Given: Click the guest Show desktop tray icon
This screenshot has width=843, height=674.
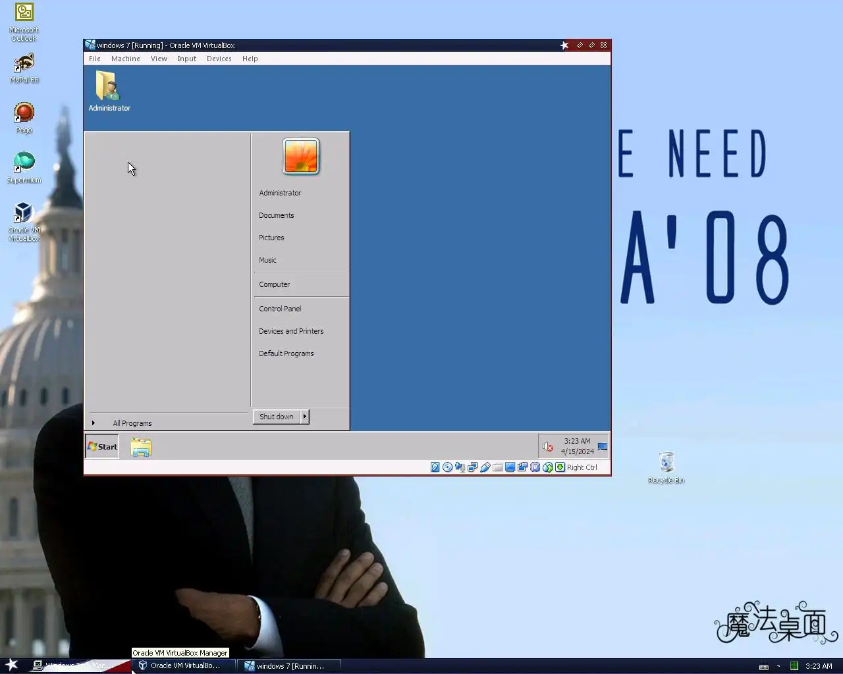Looking at the screenshot, I should (x=603, y=446).
